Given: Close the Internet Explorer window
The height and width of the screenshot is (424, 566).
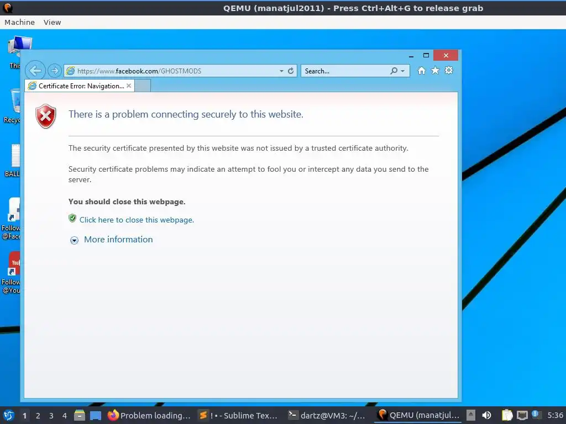Looking at the screenshot, I should click(x=446, y=55).
